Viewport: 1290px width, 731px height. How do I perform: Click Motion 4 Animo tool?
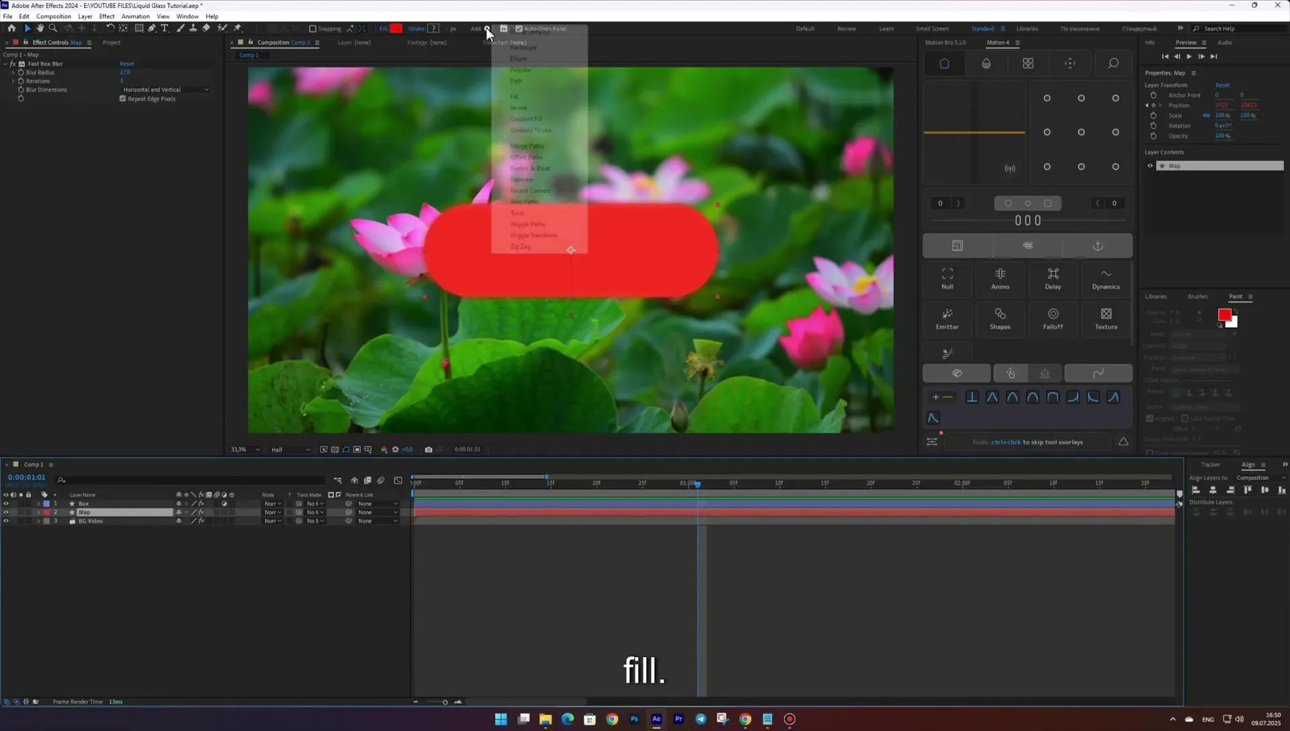coord(1000,279)
